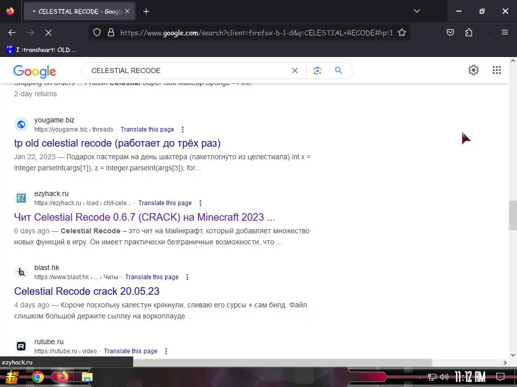517x387 pixels.
Task: Show the list of all tabs
Action: click(417, 11)
